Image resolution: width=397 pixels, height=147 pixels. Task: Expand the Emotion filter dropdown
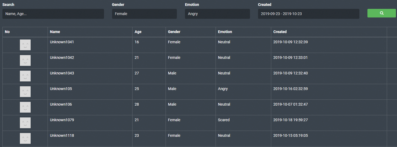pos(217,14)
